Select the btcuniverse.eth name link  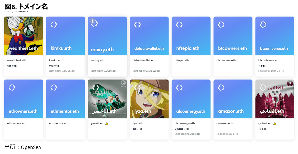pyautogui.click(x=269, y=60)
